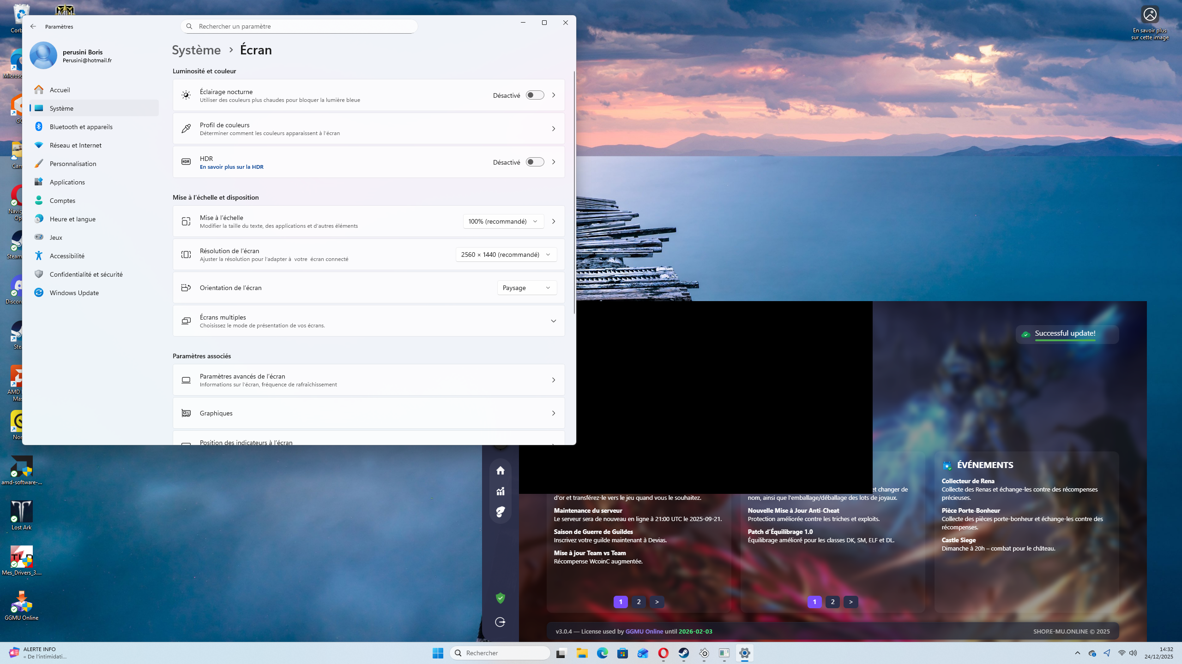Click the launcher logout arrow icon
The height and width of the screenshot is (664, 1182).
point(500,622)
